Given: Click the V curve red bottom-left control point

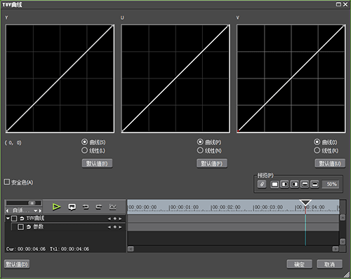Looking at the screenshot, I should coord(238,131).
